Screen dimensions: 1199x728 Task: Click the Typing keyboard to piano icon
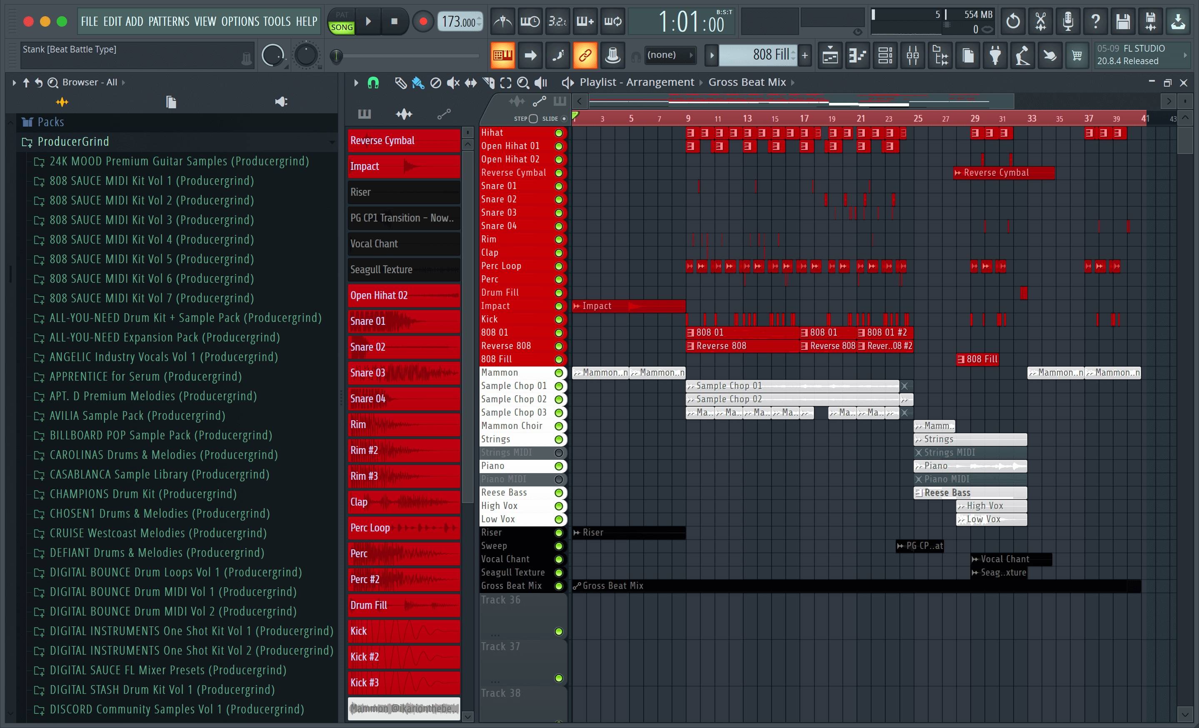pyautogui.click(x=502, y=55)
